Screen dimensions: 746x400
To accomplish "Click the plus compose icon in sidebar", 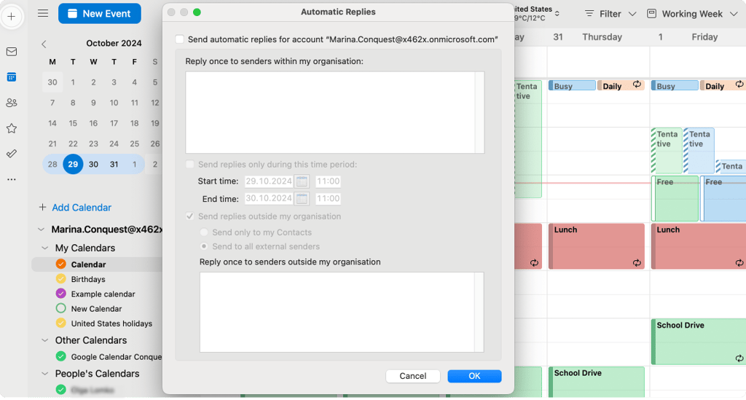I will pos(12,17).
